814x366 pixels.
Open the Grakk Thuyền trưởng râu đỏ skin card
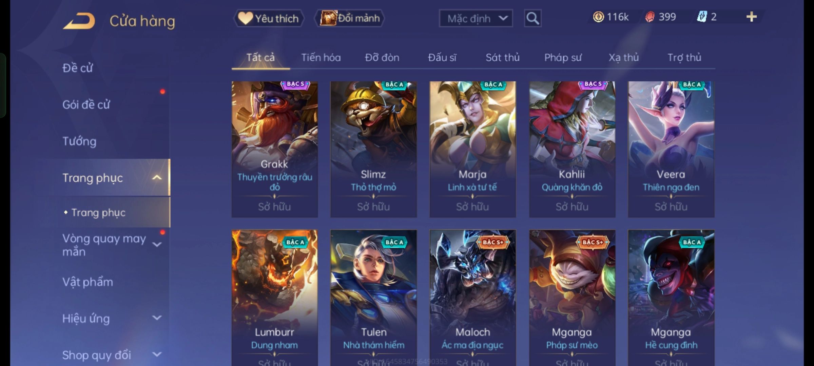coord(275,149)
